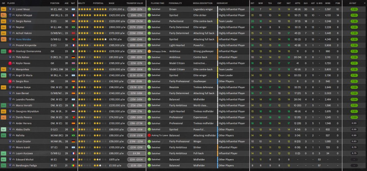Click the Lst badge beside Layvin Kurzawa

click(4, 153)
